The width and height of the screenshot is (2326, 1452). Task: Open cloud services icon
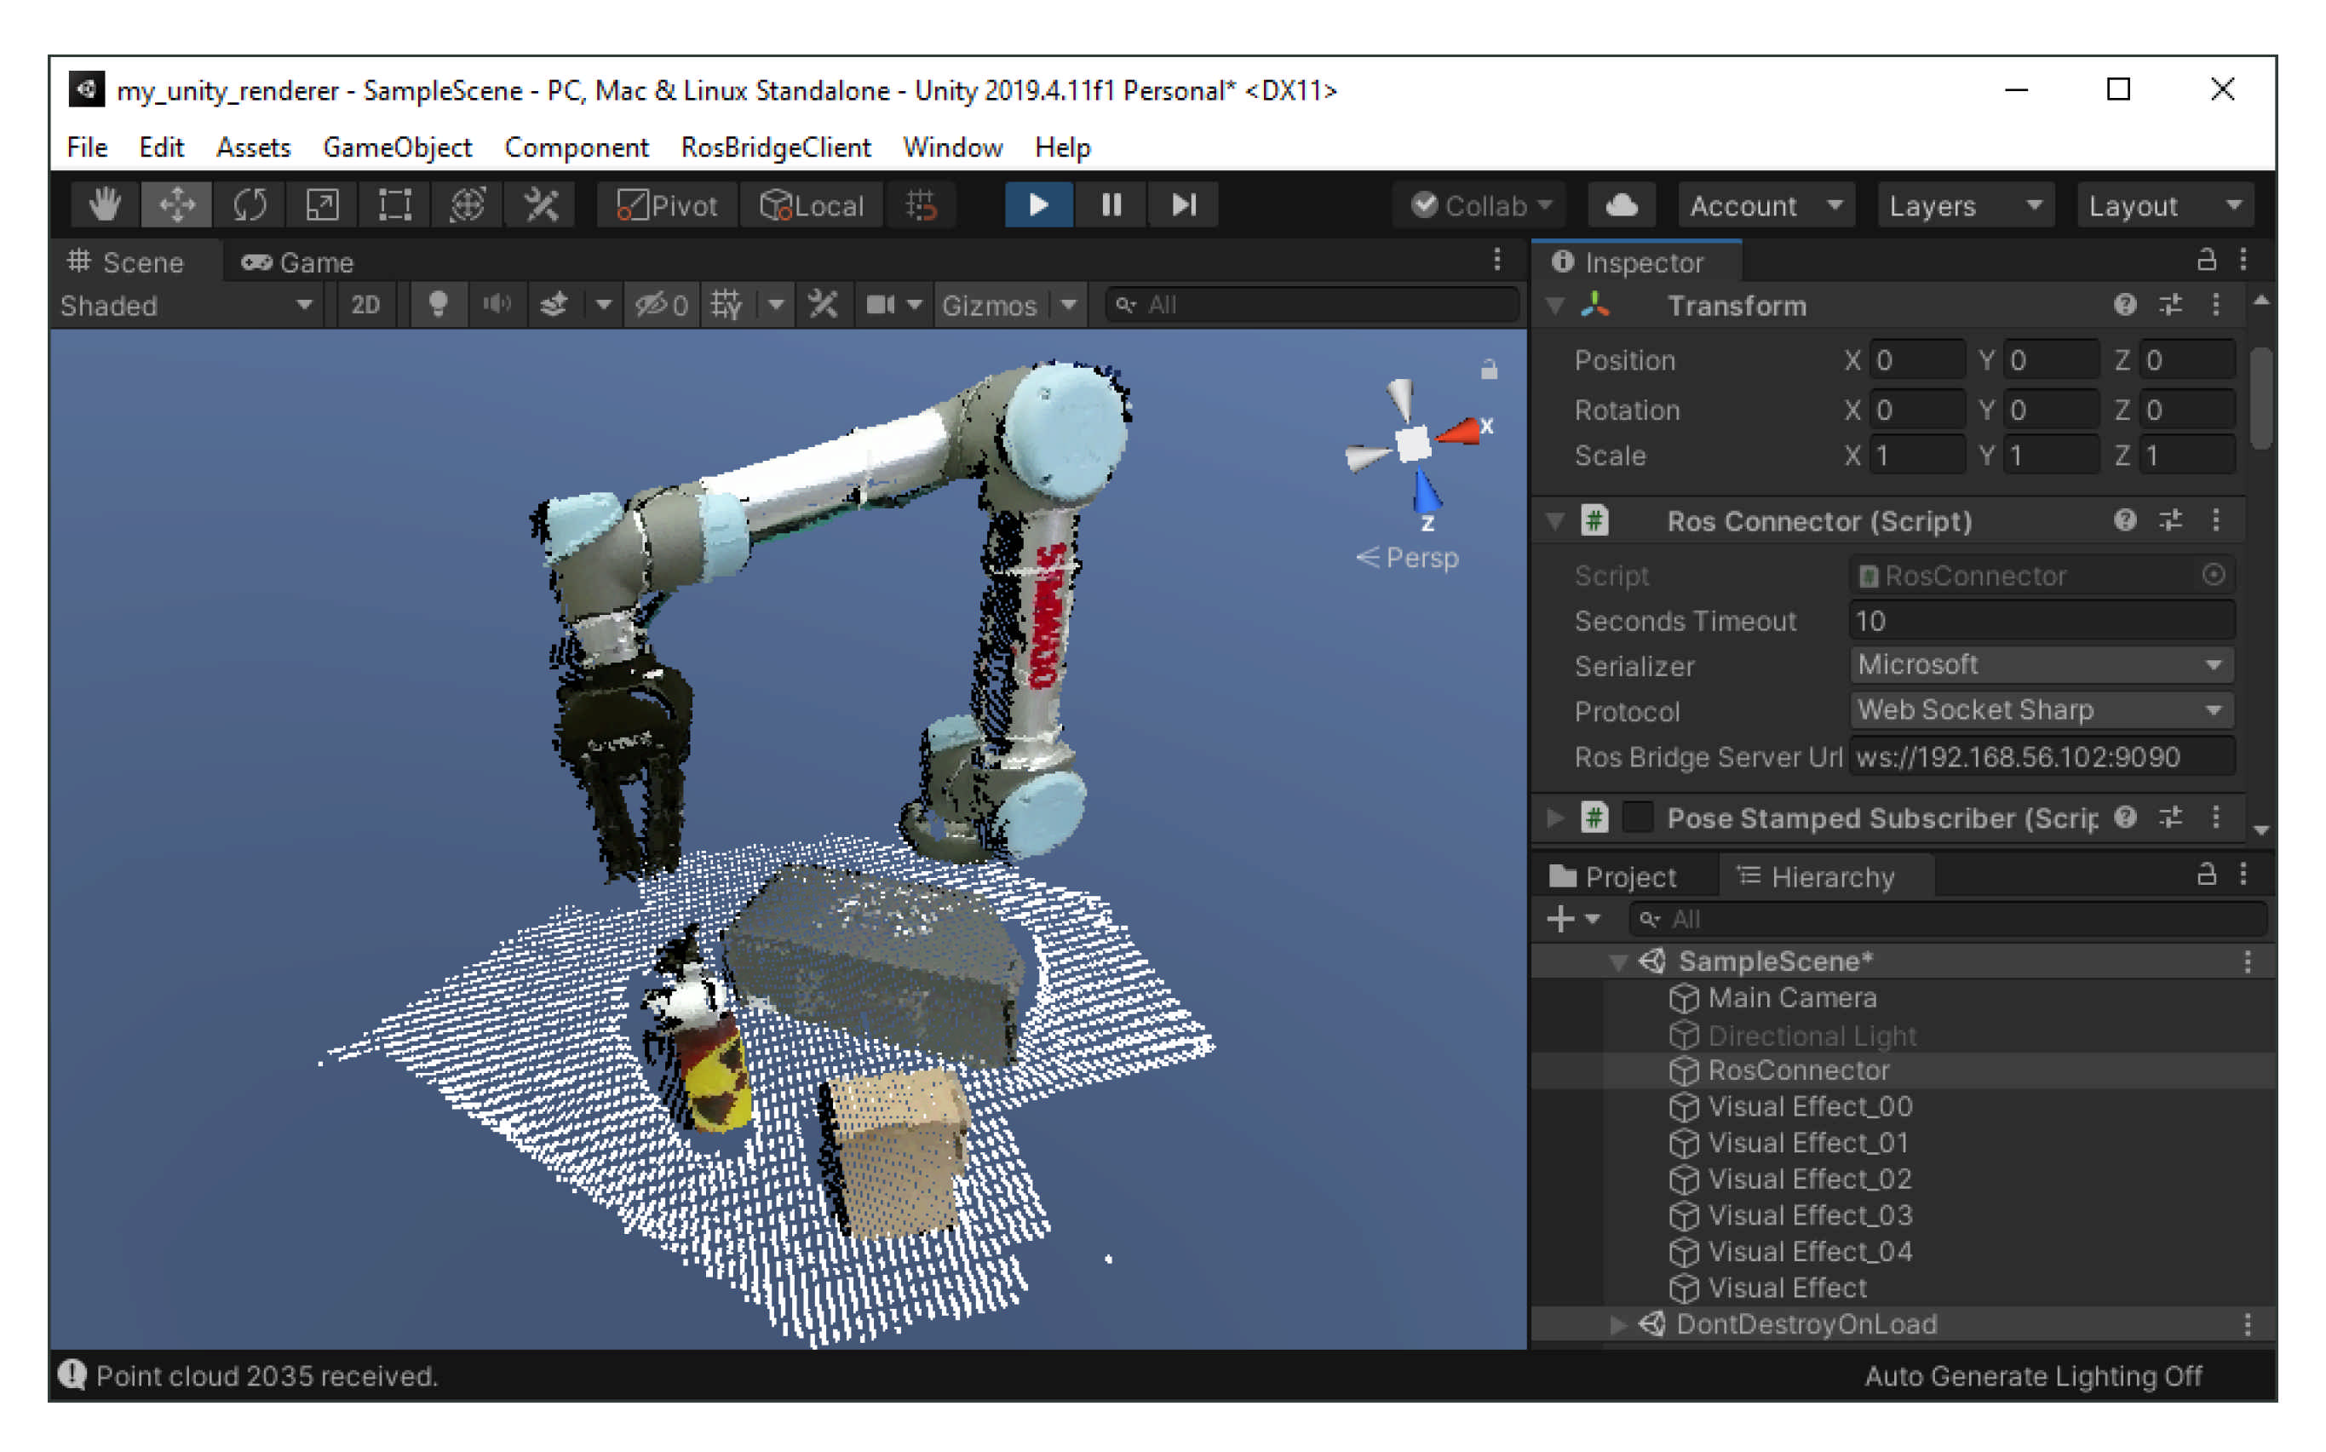[1622, 205]
